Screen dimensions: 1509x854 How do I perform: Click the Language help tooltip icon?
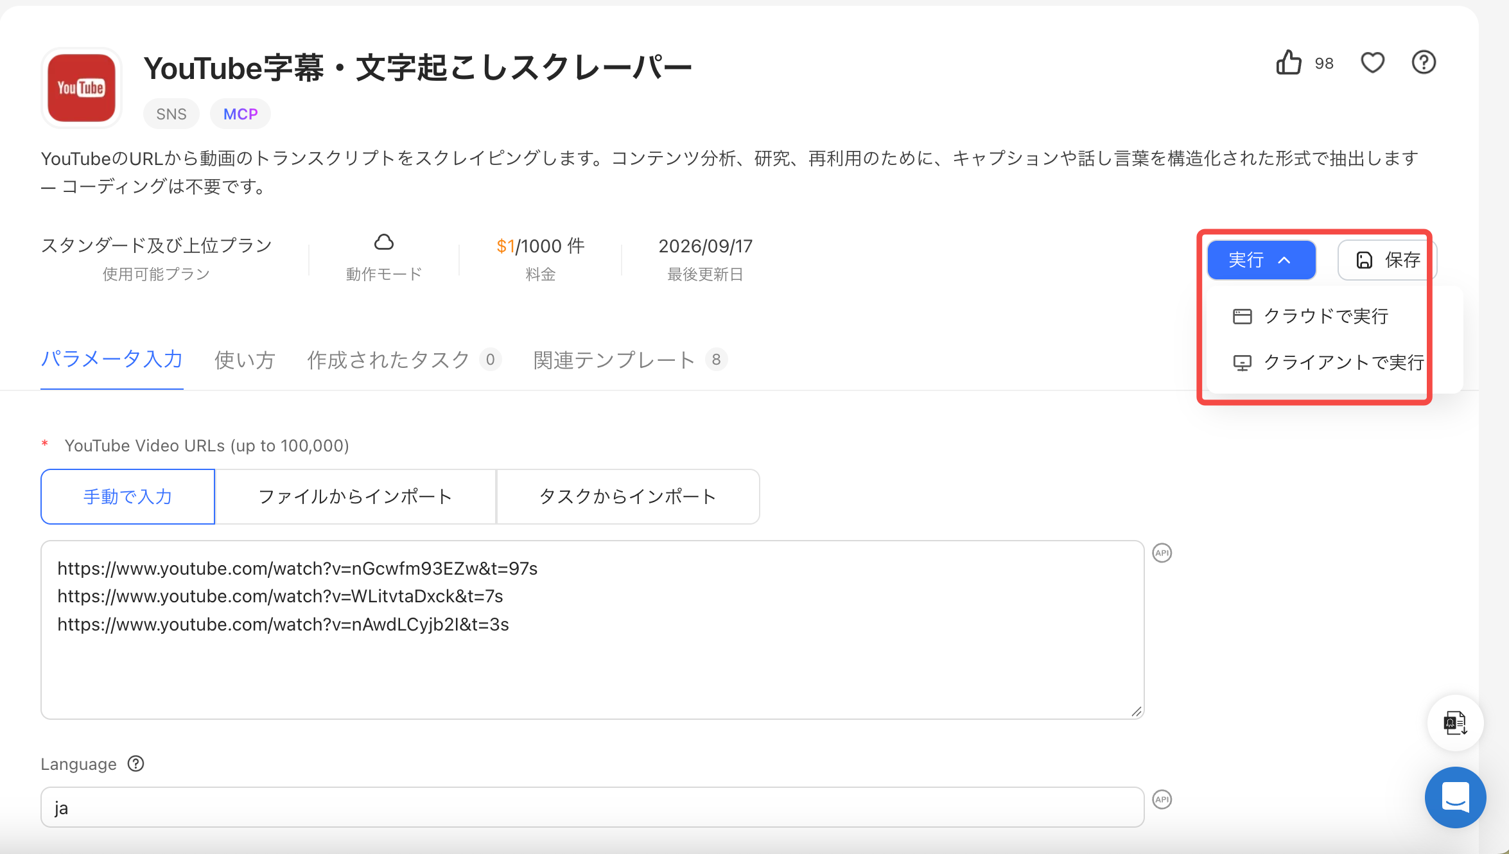135,763
